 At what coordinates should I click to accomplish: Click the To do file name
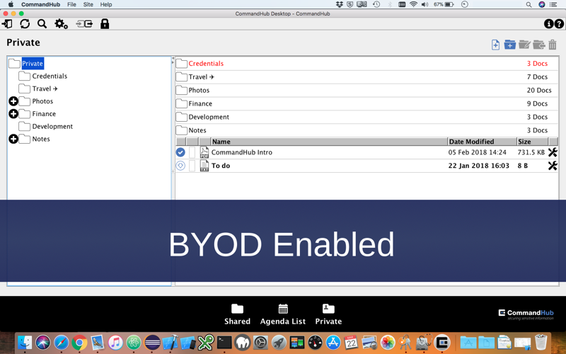(x=221, y=166)
